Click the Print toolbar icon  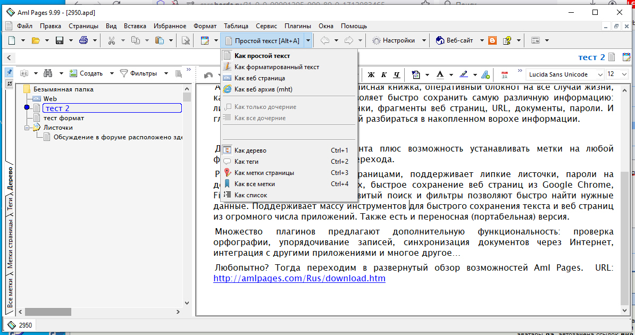[x=83, y=40]
